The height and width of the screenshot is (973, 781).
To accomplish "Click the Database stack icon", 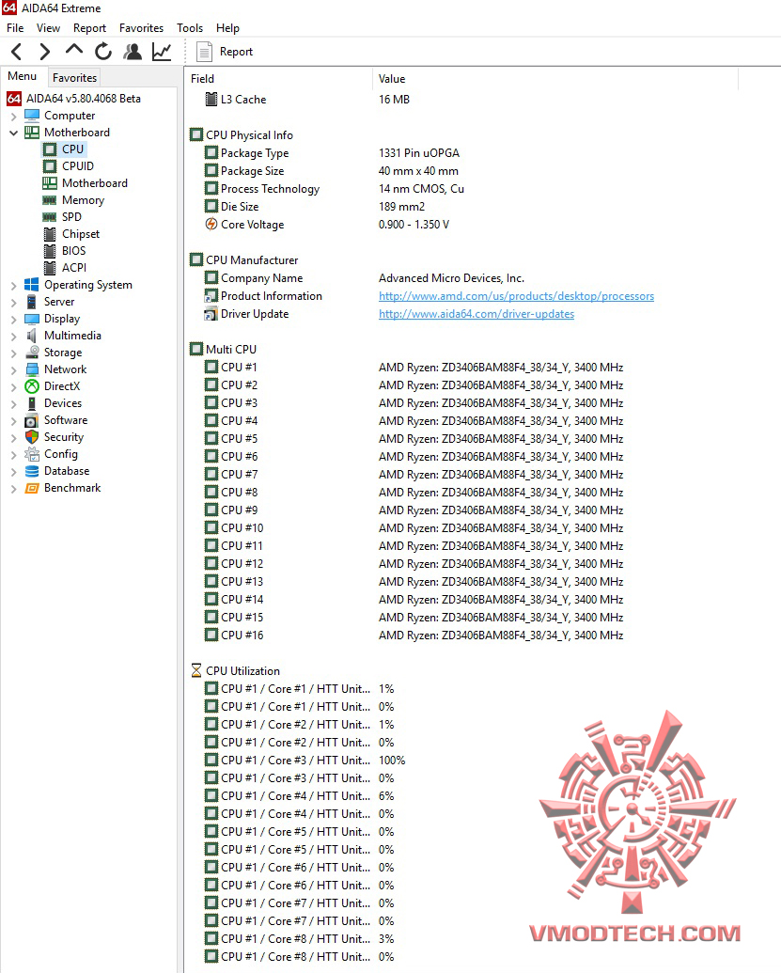I will (x=32, y=471).
